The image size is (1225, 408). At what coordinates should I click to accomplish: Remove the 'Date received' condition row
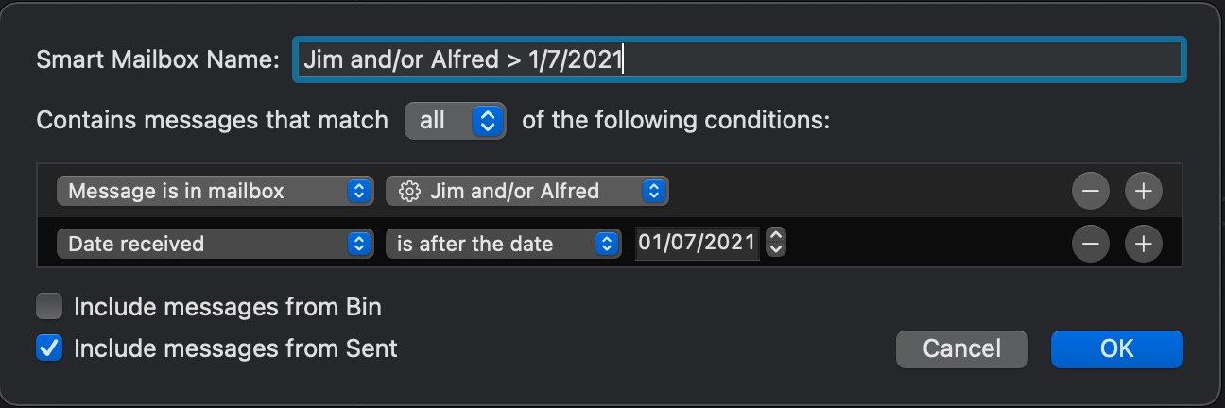tap(1090, 244)
